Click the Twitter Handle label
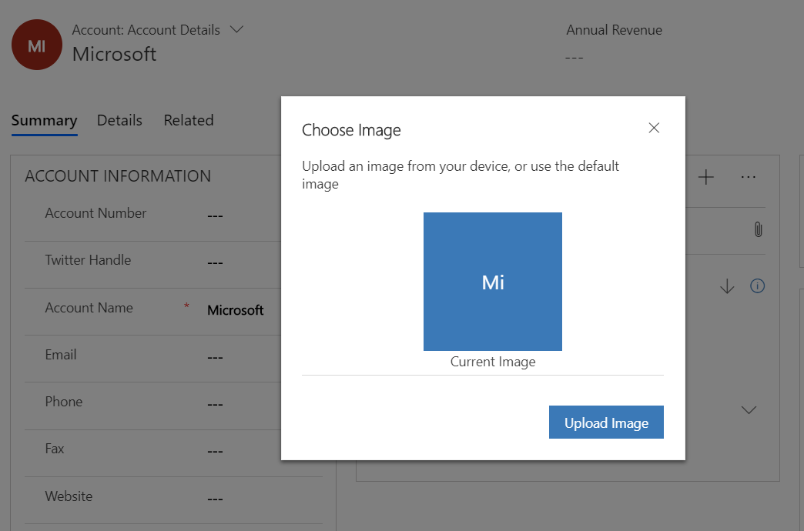The image size is (804, 531). (x=89, y=260)
